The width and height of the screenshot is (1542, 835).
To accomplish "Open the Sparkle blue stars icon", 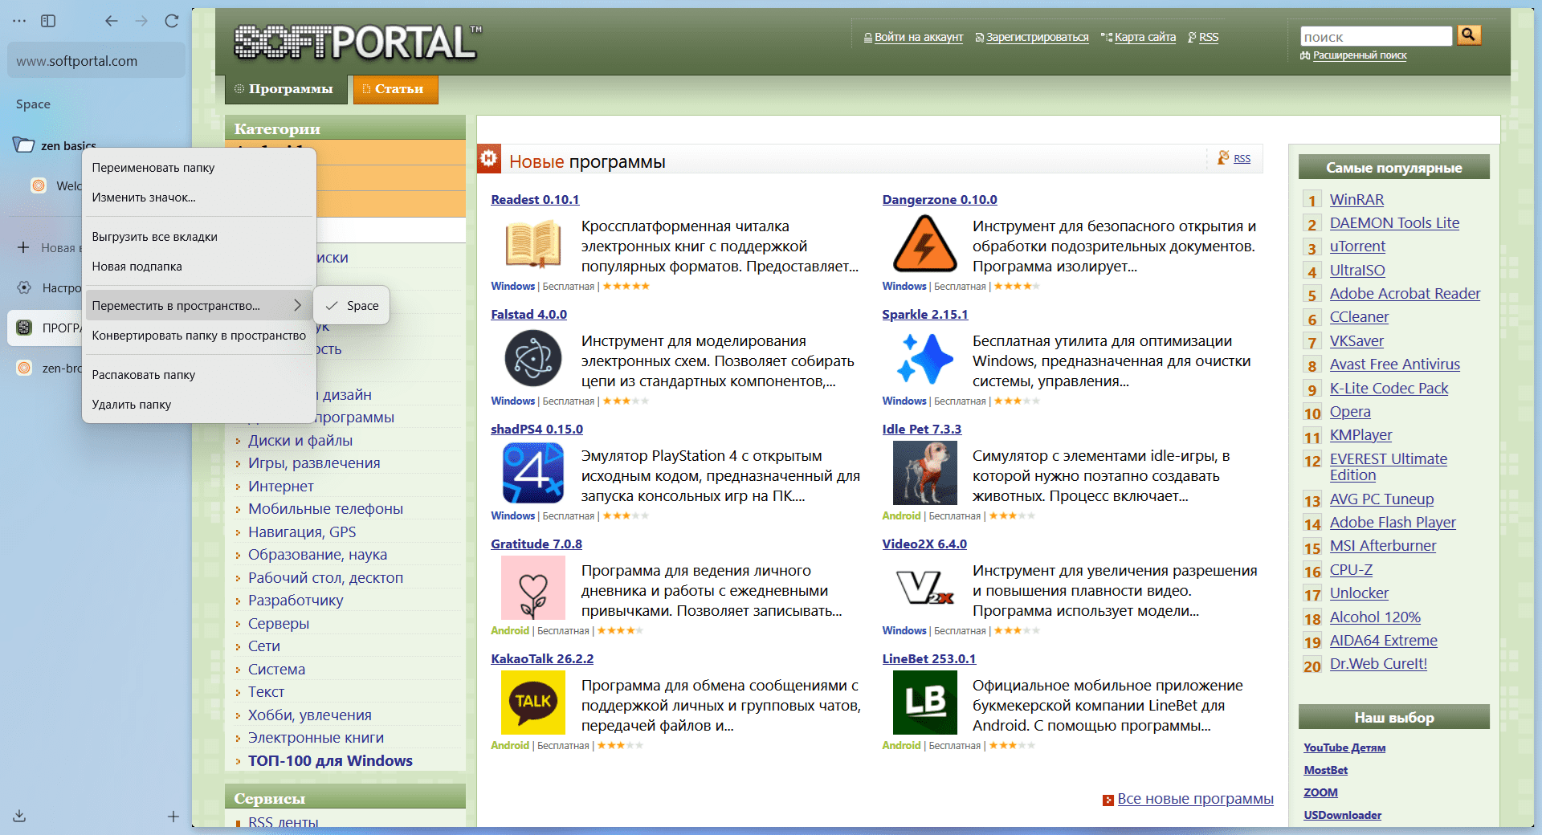I will point(925,359).
